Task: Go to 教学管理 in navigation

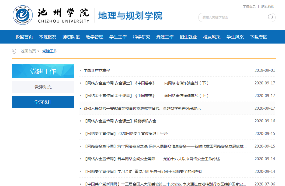Action: pos(95,37)
